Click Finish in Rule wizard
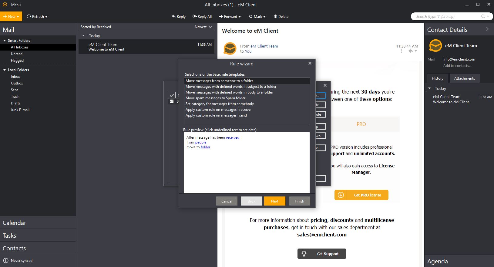 pos(299,201)
